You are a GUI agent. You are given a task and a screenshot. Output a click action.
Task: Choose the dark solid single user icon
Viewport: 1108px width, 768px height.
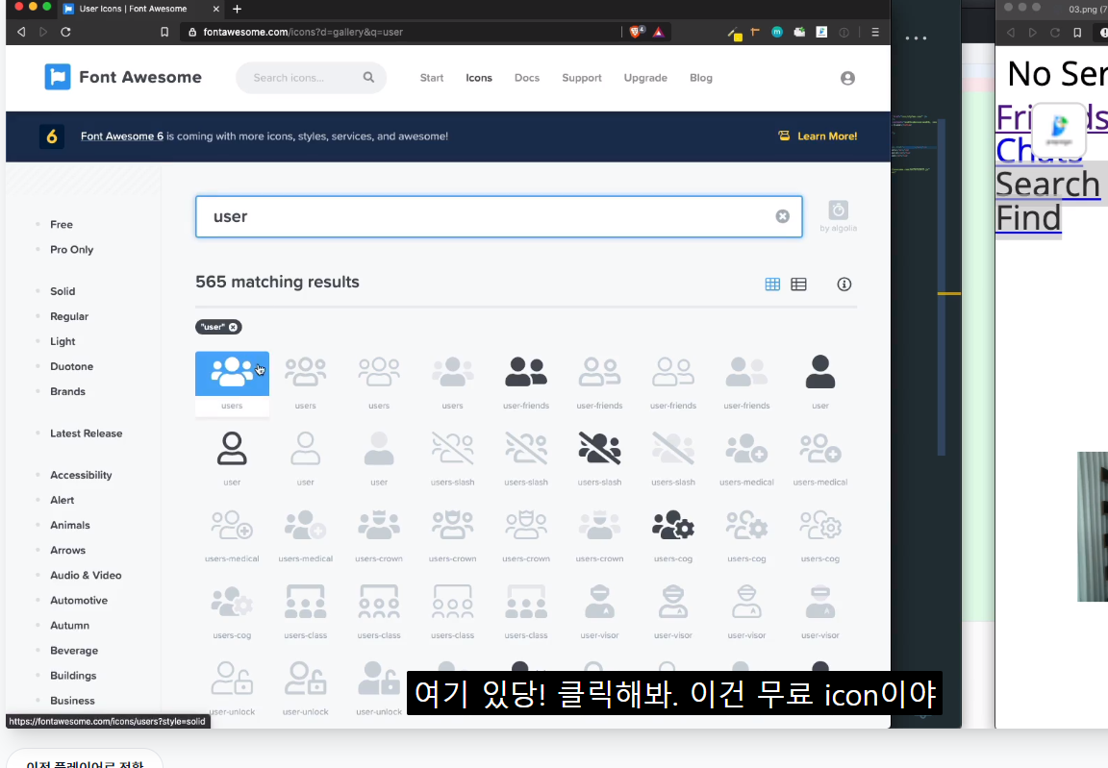click(x=819, y=372)
